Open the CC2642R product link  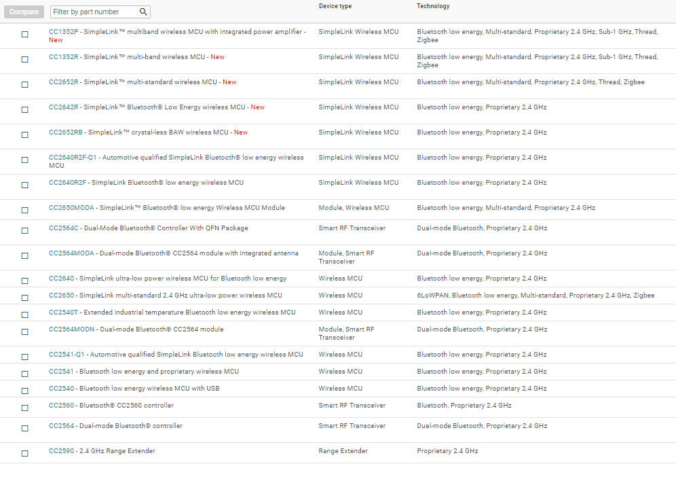(63, 107)
